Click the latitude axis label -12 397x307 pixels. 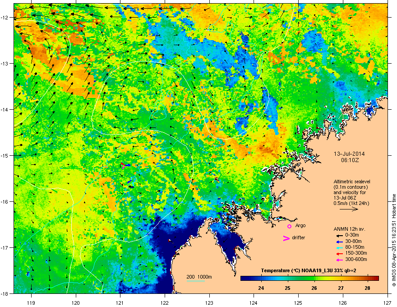5,18
